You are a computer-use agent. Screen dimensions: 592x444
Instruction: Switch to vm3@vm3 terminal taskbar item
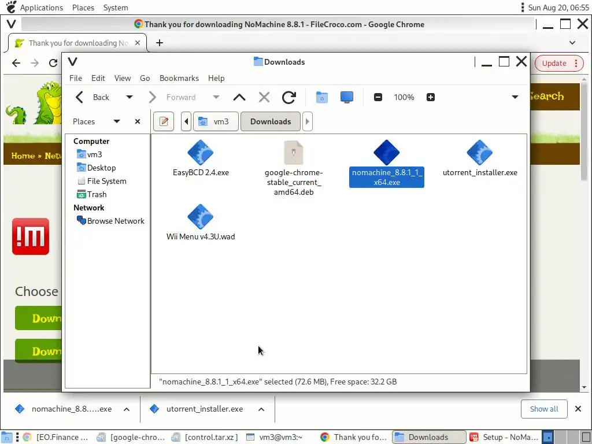[279, 437]
